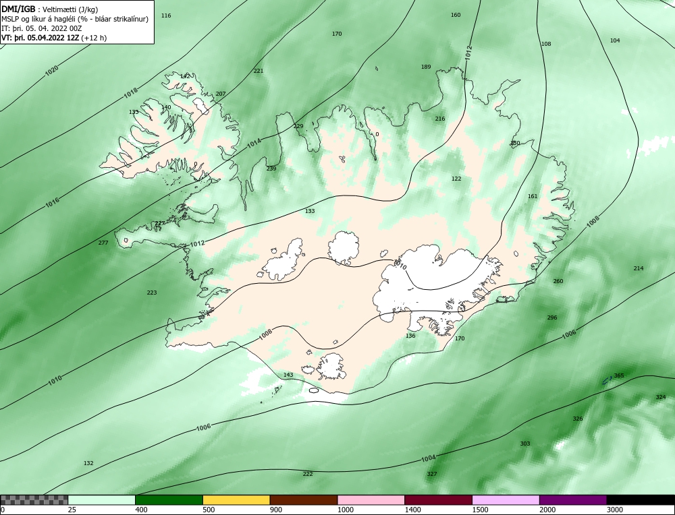Click the 1004 isobar label
This screenshot has height=515, width=675.
tap(429, 458)
